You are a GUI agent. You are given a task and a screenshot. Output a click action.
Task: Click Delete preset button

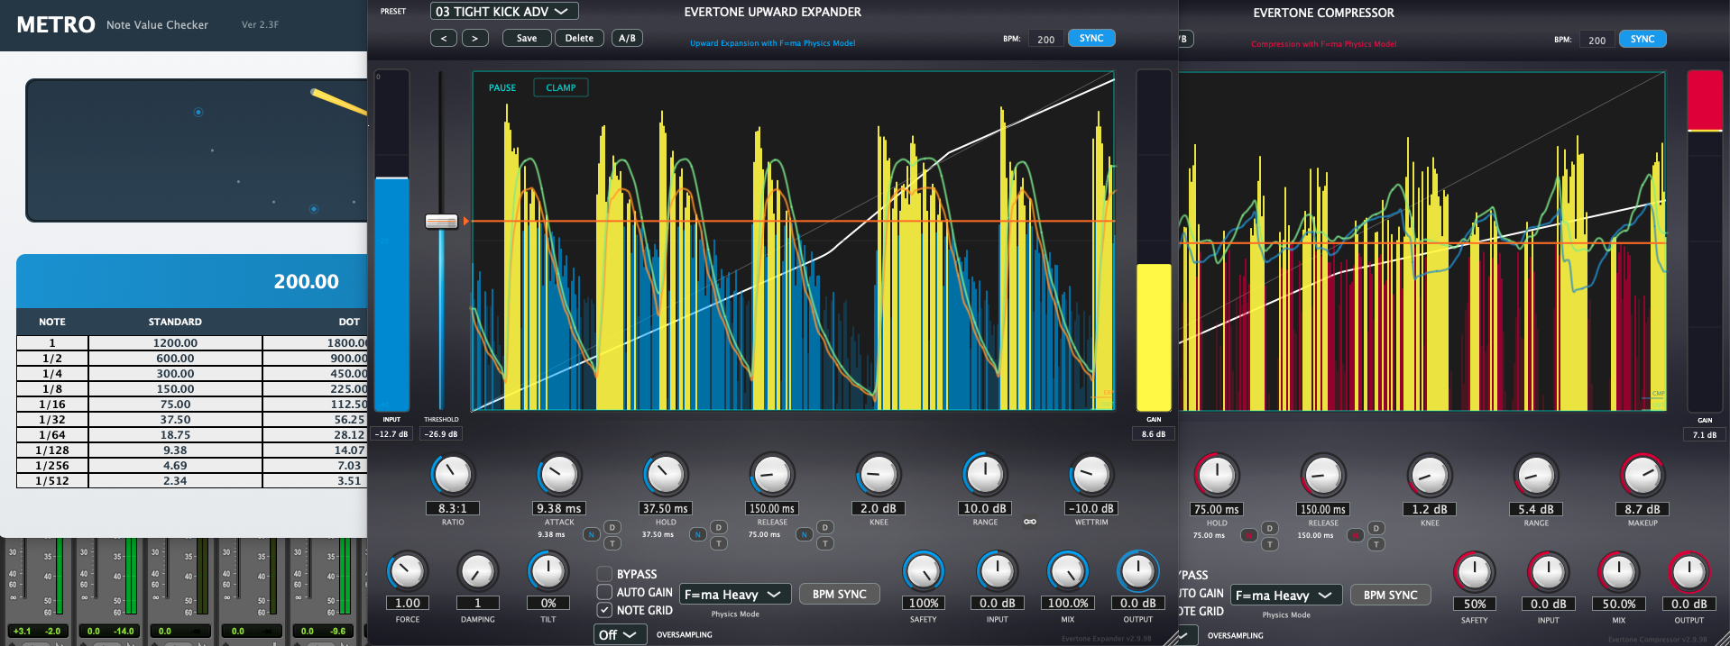tap(579, 38)
